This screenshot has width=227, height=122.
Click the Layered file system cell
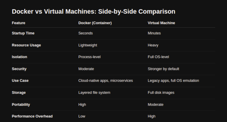click(x=94, y=92)
